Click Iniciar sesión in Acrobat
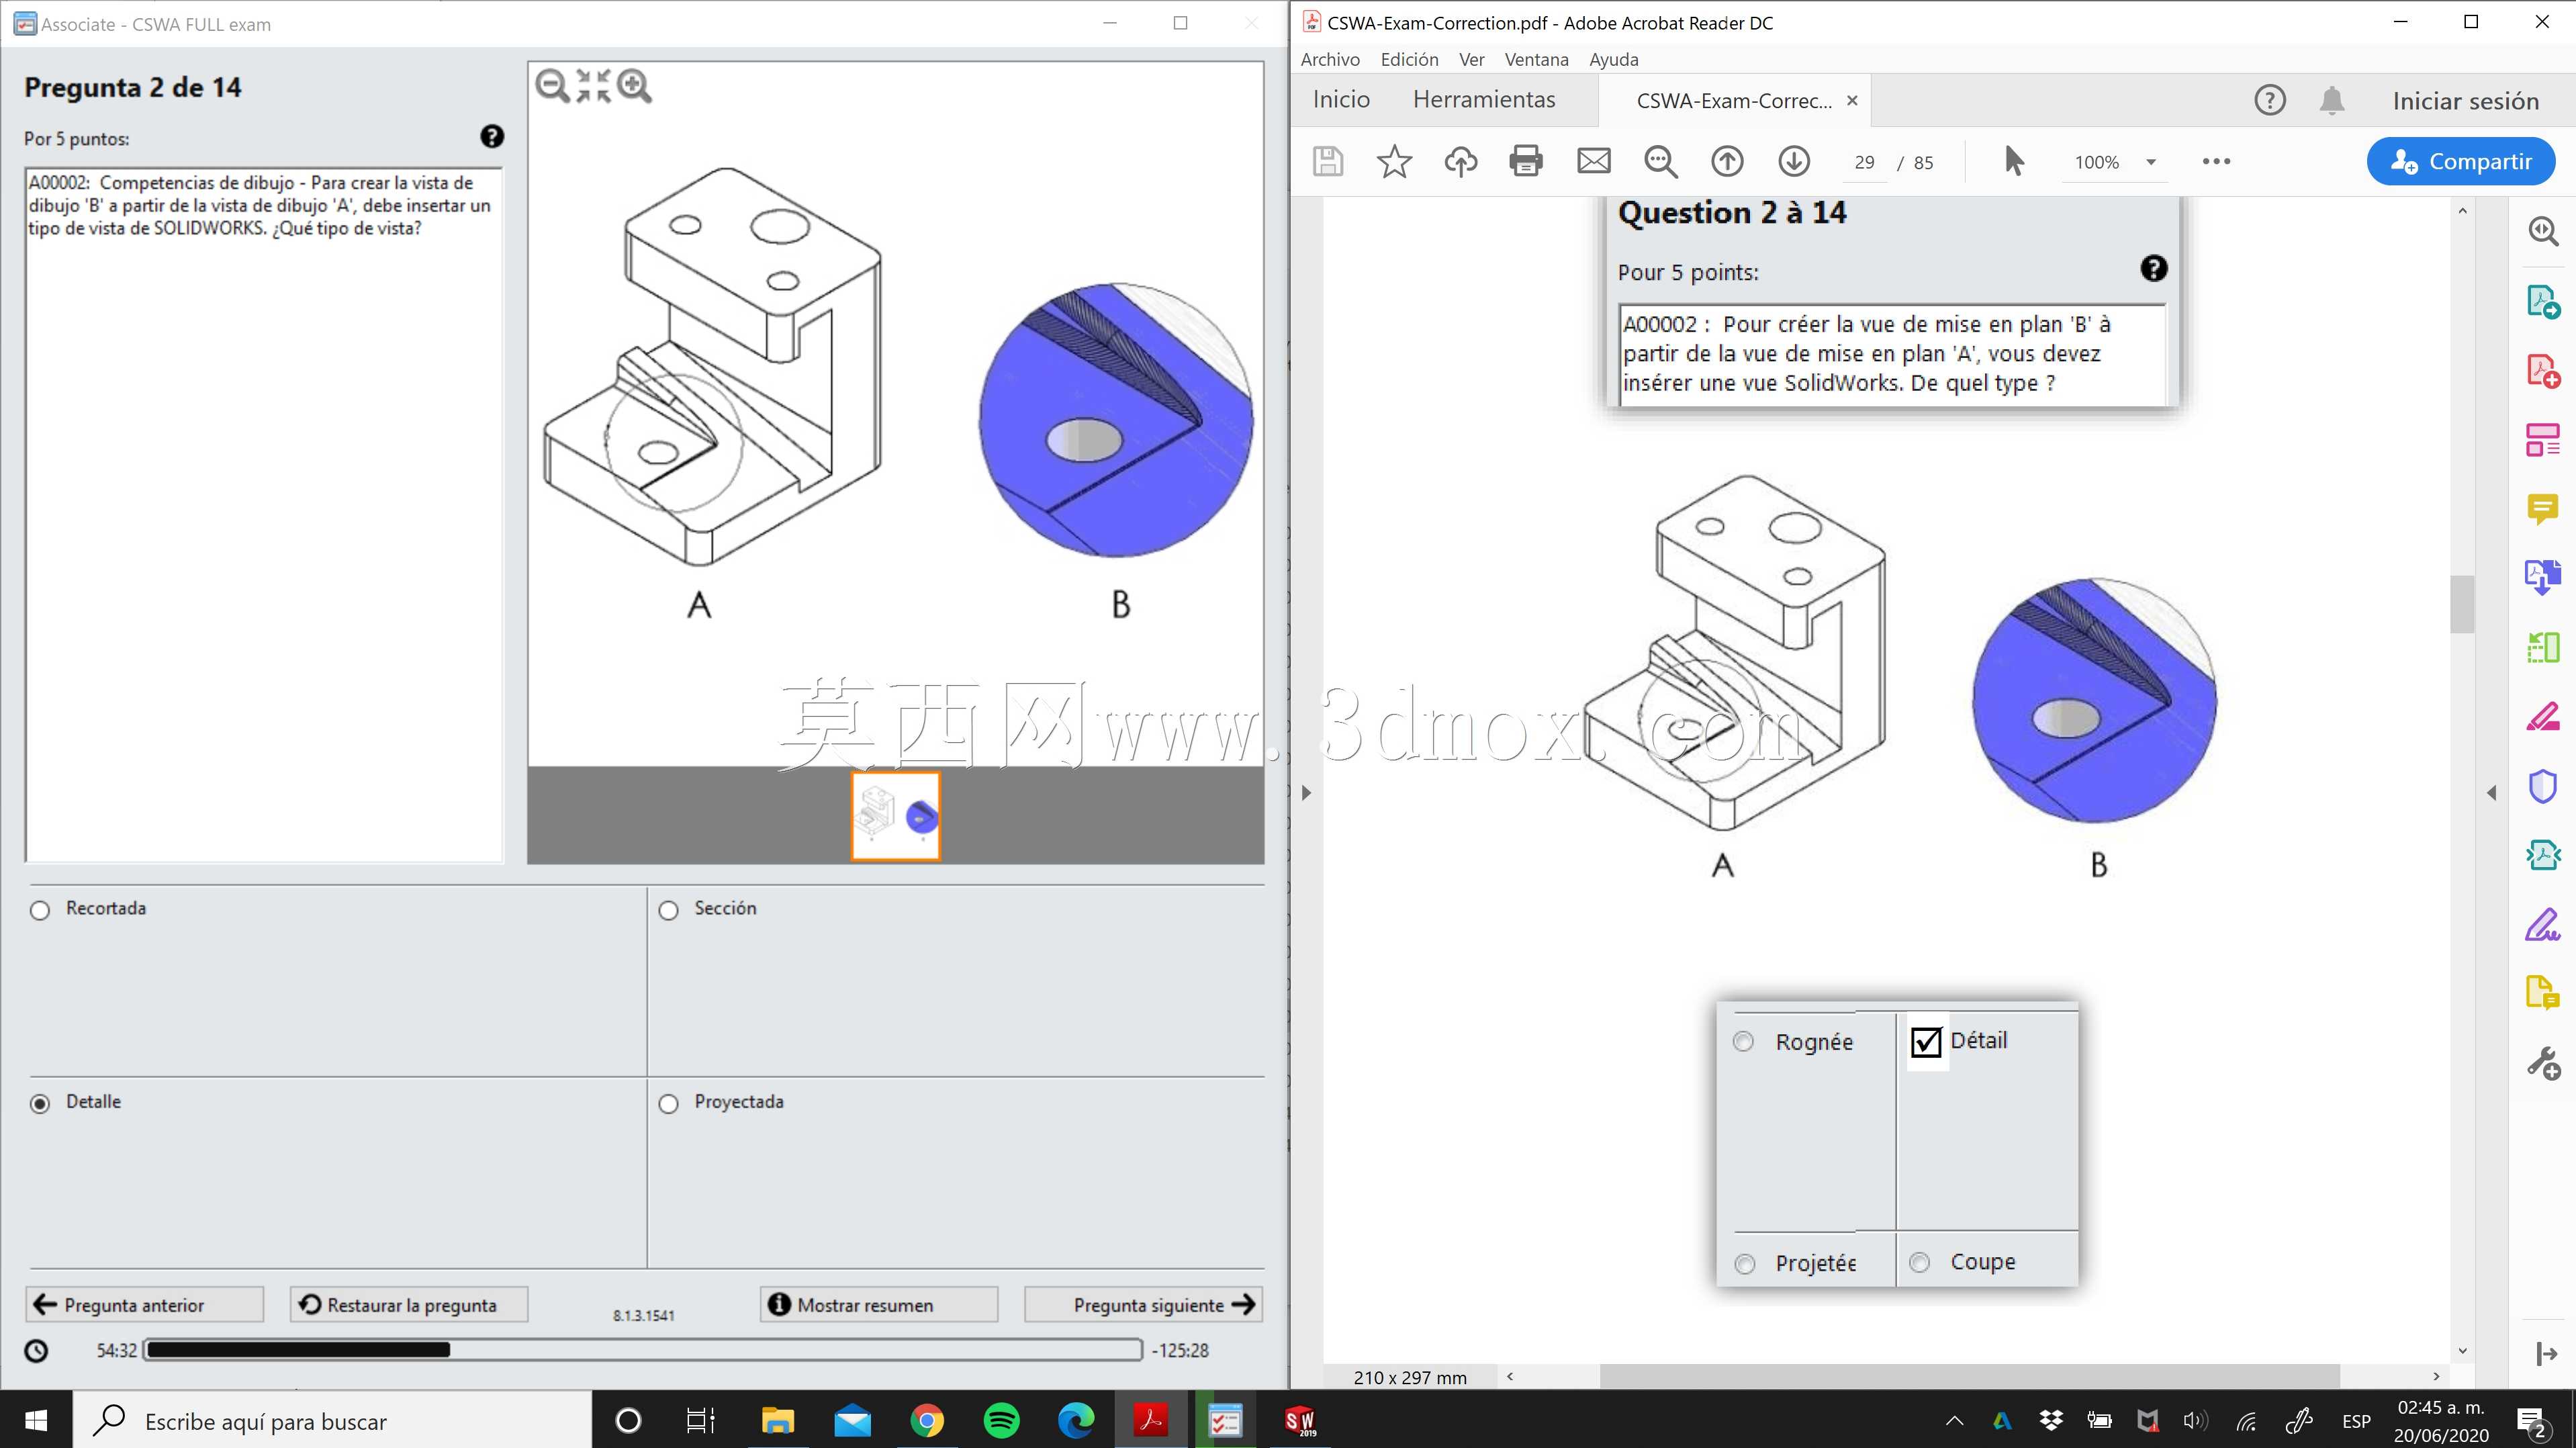The height and width of the screenshot is (1448, 2576). pyautogui.click(x=2465, y=100)
